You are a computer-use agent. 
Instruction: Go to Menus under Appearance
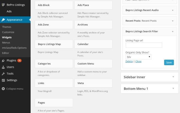point(6,43)
